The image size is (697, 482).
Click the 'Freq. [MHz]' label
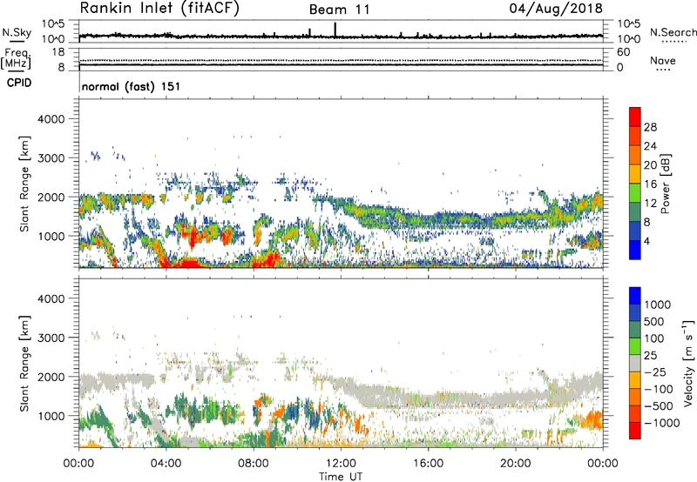click(x=16, y=58)
